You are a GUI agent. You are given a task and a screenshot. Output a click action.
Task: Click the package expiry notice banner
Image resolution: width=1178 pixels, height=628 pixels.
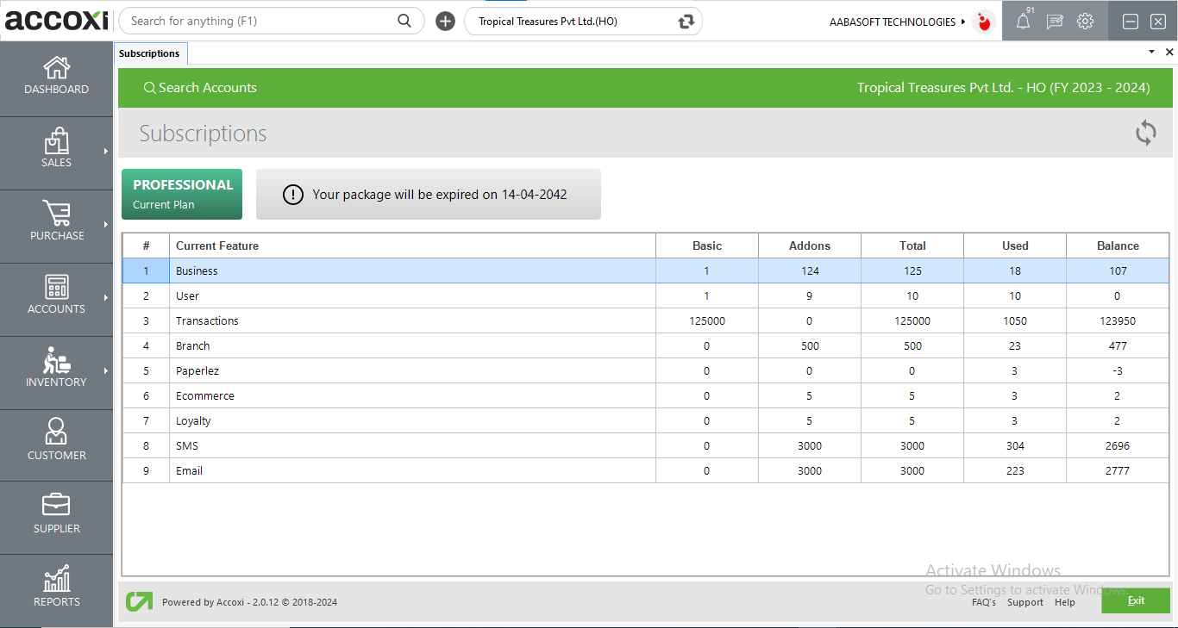click(x=429, y=195)
